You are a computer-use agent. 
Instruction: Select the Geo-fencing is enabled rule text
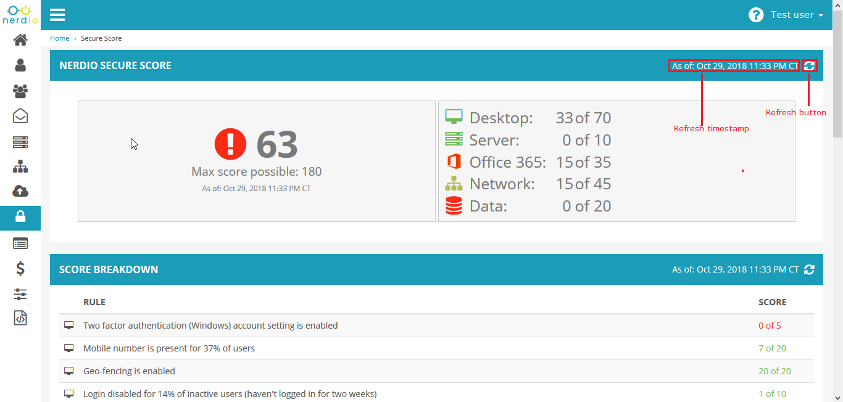coord(129,371)
